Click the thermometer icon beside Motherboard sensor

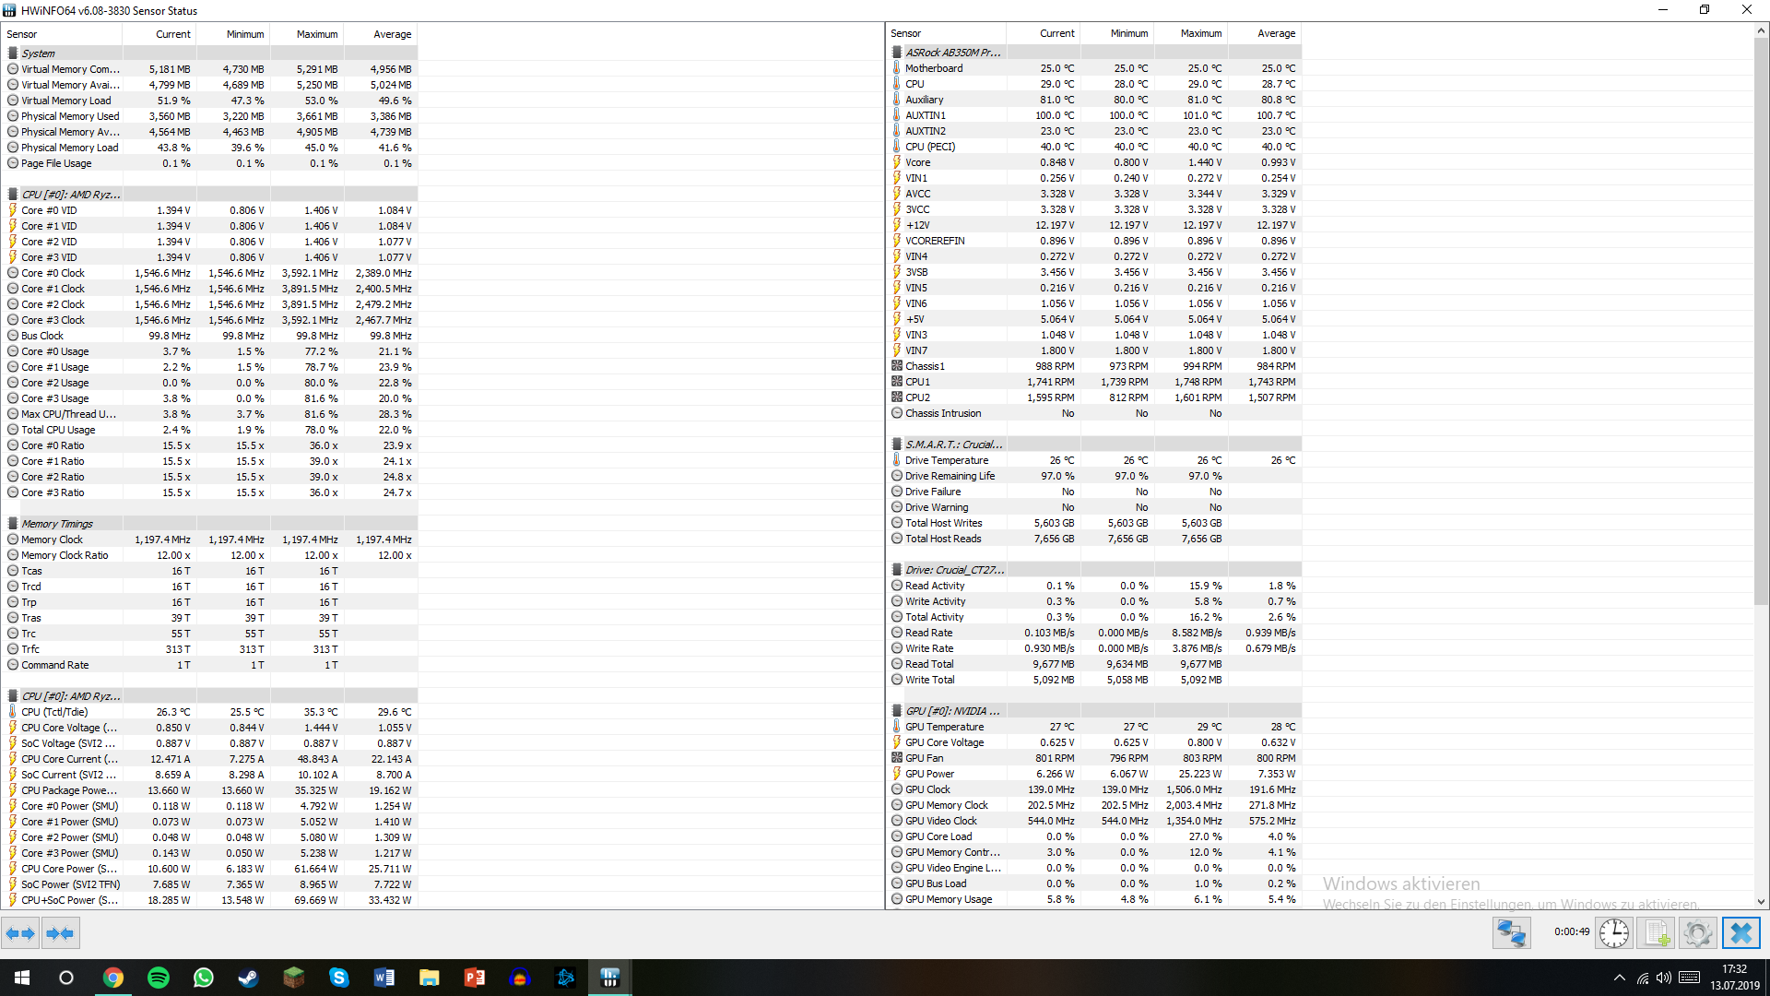pyautogui.click(x=896, y=67)
